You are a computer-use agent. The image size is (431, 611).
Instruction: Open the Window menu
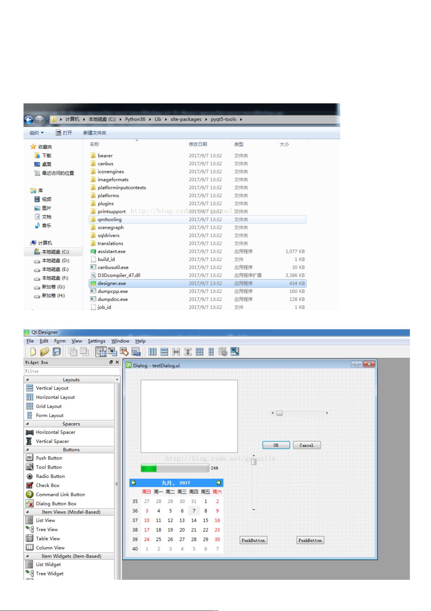pos(120,341)
